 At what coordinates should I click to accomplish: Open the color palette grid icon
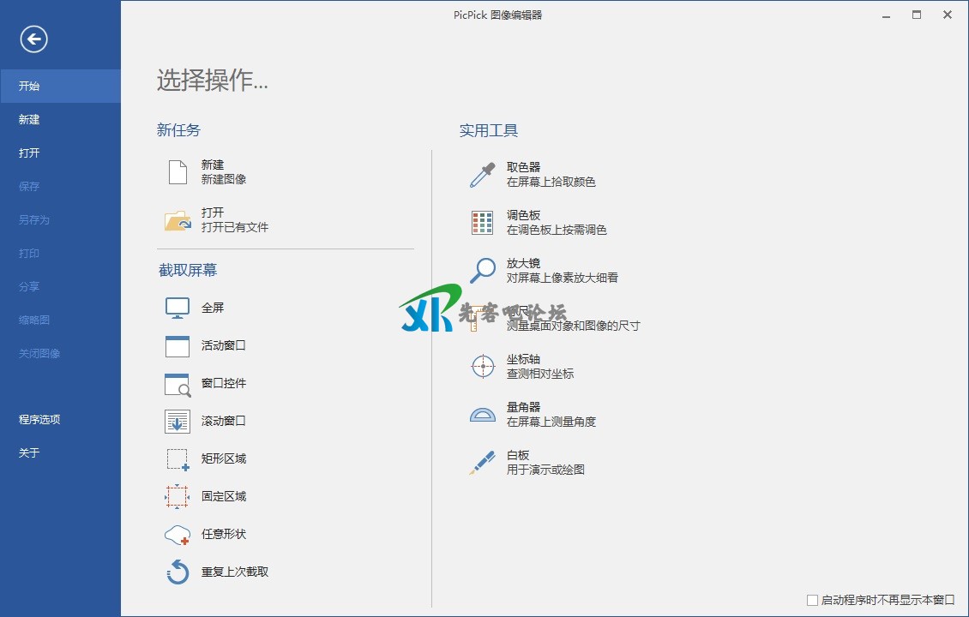pyautogui.click(x=483, y=223)
